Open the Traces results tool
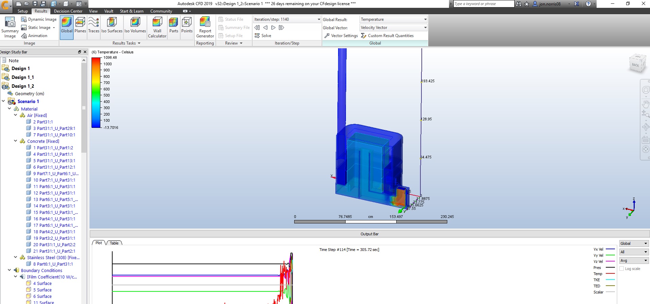 [94, 25]
